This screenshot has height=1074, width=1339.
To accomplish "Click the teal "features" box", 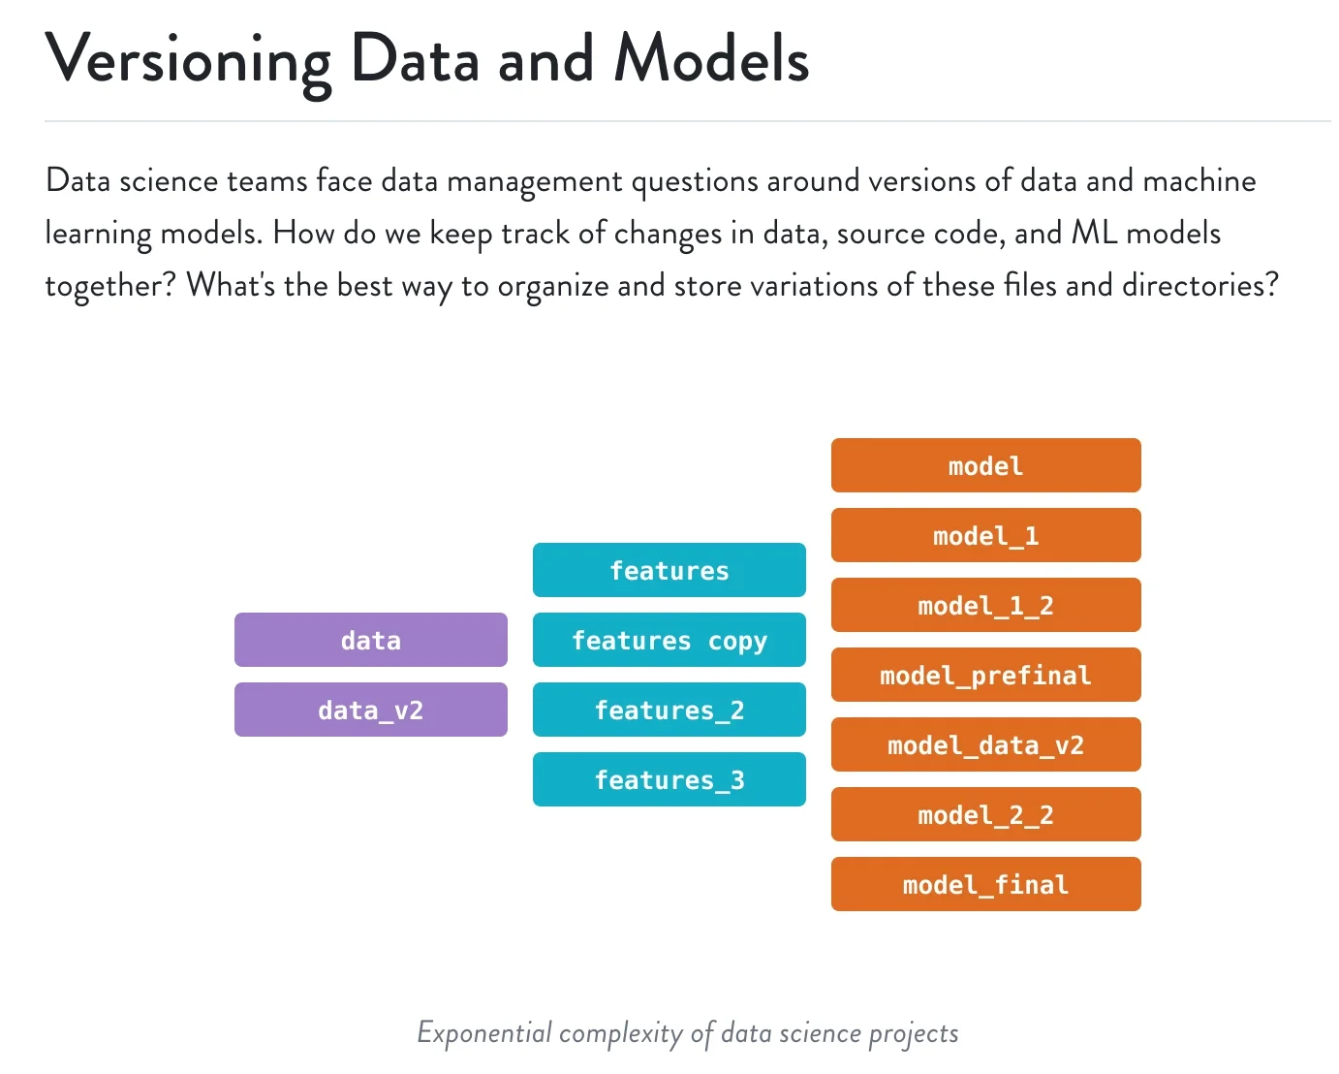I will click(x=669, y=570).
